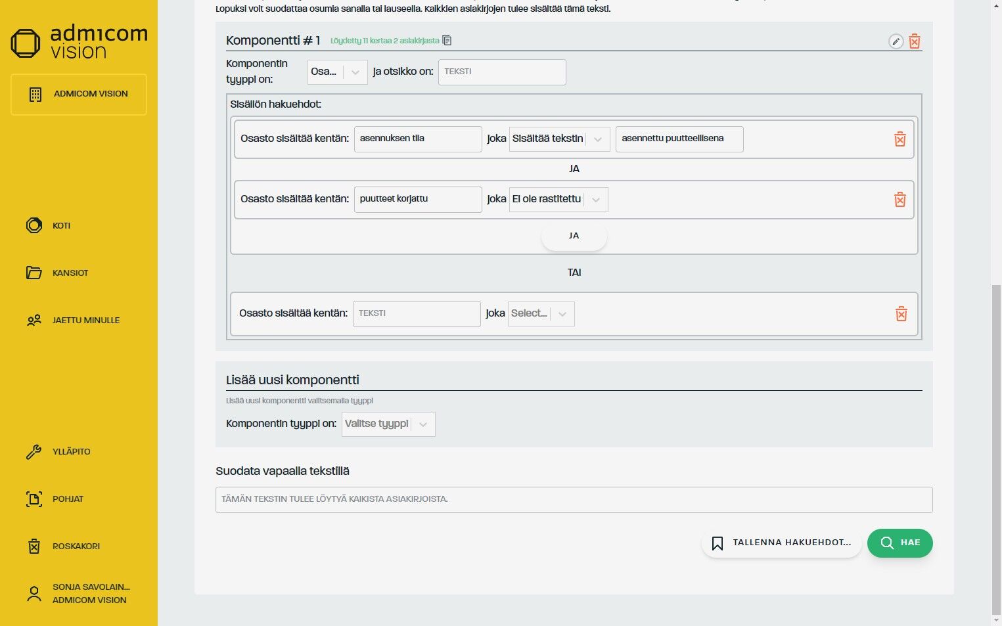The image size is (1002, 626).
Task: Open the 'Sisältää tekstin' operator dropdown
Action: [559, 139]
